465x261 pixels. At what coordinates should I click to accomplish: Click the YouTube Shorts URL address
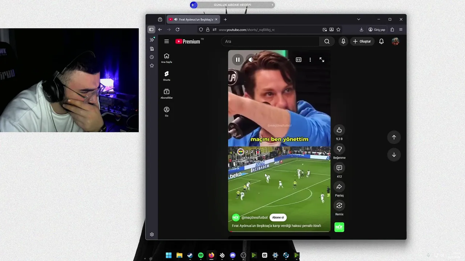coord(247,30)
